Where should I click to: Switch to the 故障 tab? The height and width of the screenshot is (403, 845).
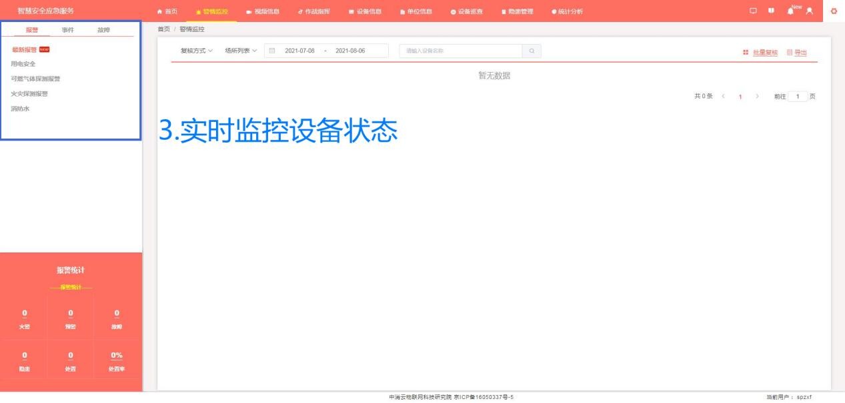(x=103, y=30)
